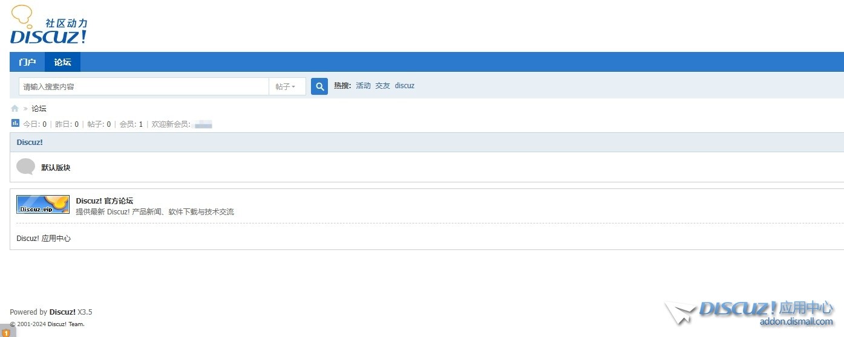Click the Discuz! 应用中心 logo at bottom-right
This screenshot has width=844, height=337.
[750, 313]
